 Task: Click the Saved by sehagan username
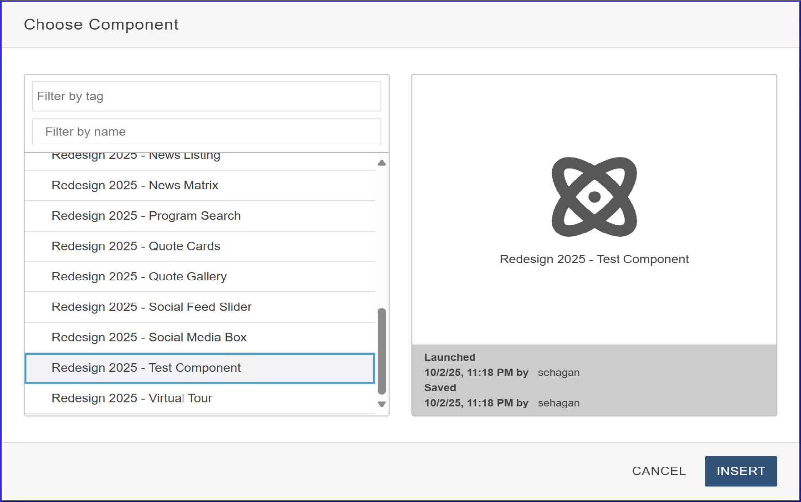[x=559, y=403]
